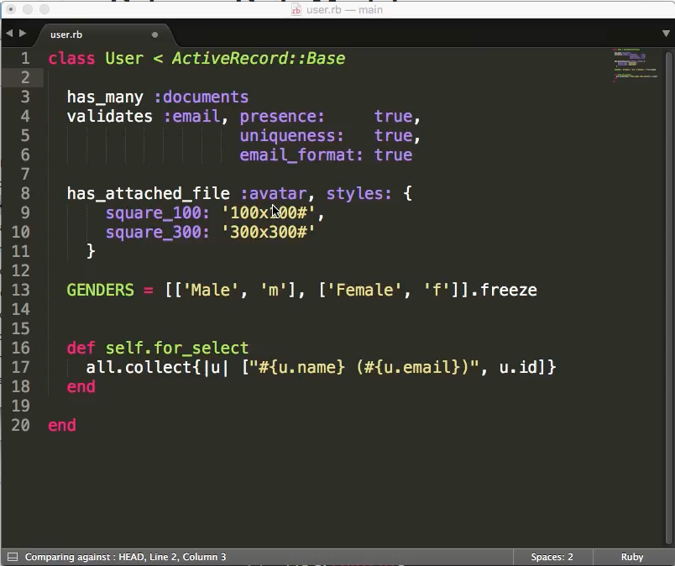This screenshot has width=675, height=566.
Task: Open the Ruby syntax selector
Action: click(x=631, y=557)
